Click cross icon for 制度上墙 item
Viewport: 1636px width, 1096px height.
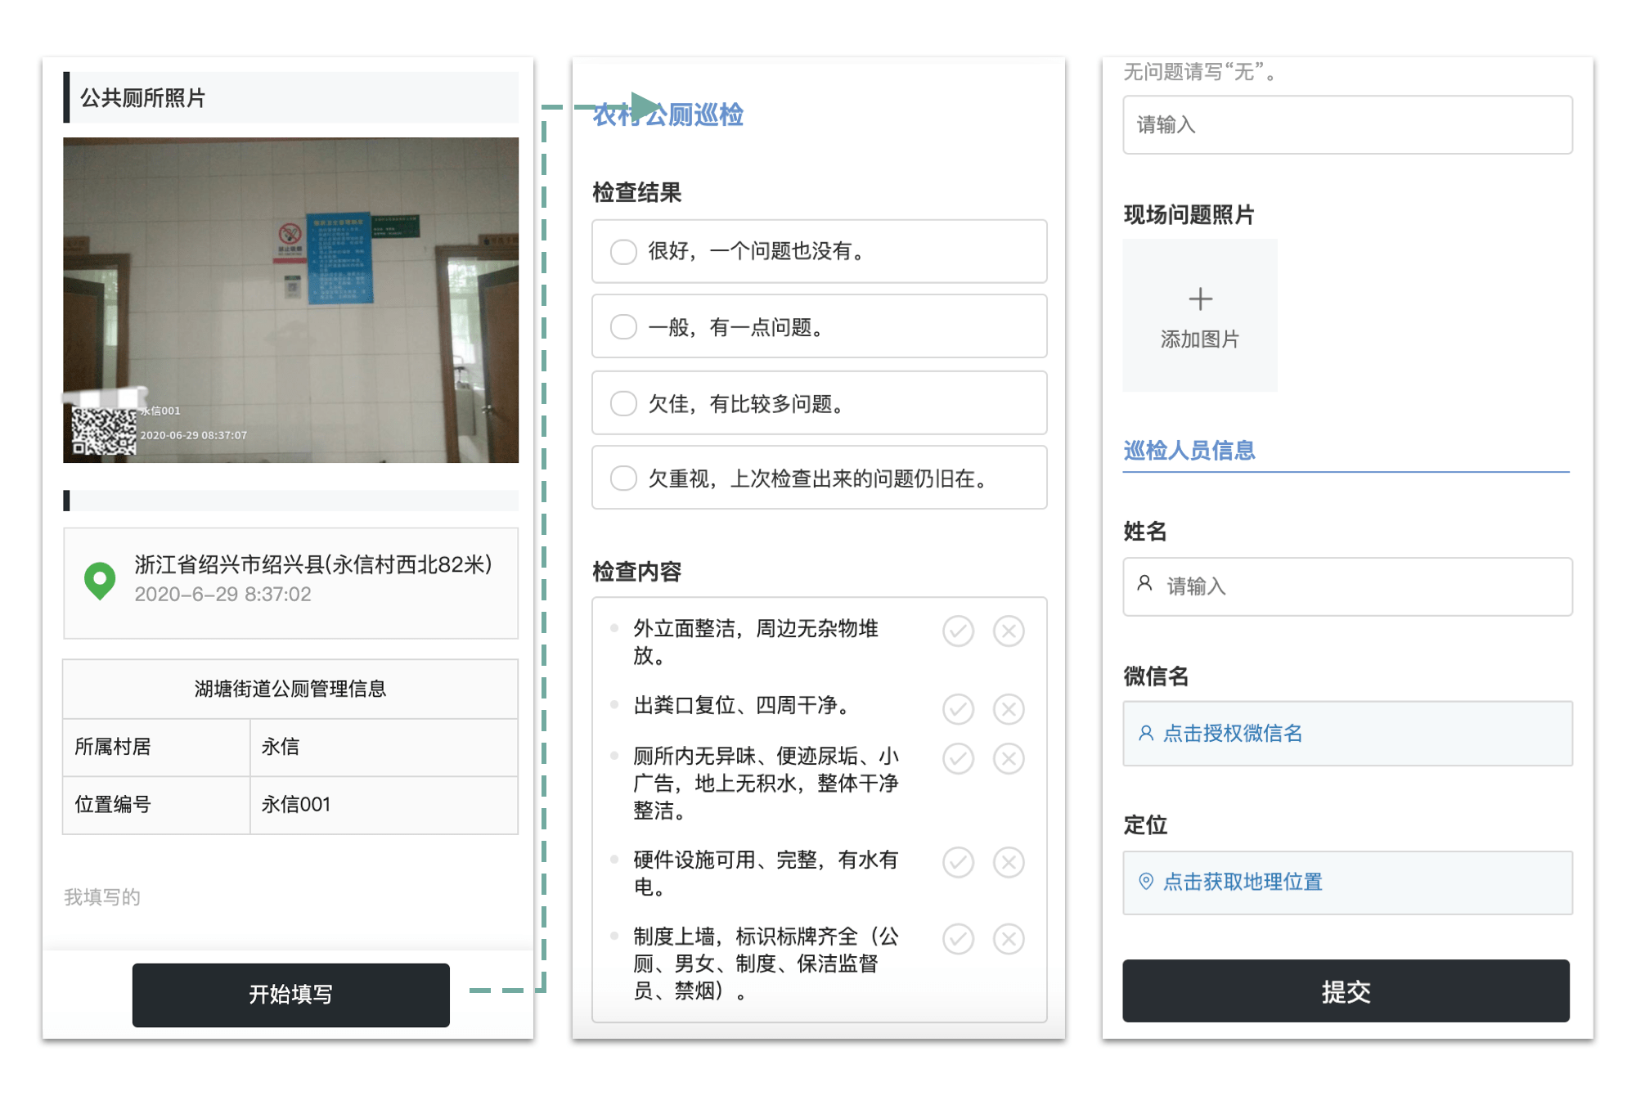(x=1009, y=939)
